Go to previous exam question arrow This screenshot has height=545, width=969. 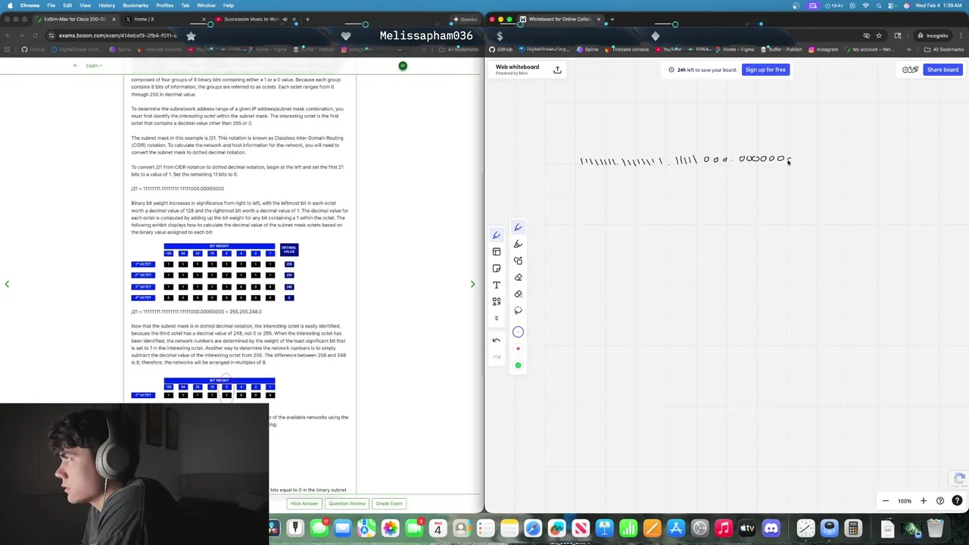[7, 285]
